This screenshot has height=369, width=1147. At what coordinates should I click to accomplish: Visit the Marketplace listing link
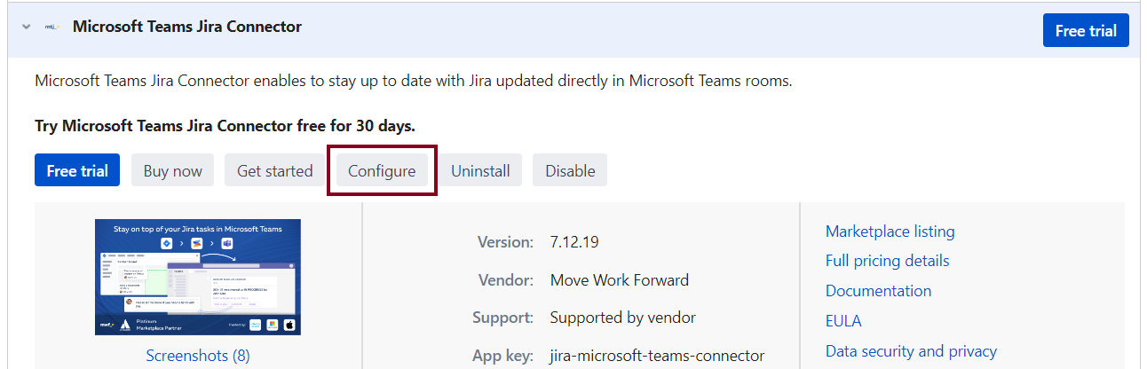point(890,232)
